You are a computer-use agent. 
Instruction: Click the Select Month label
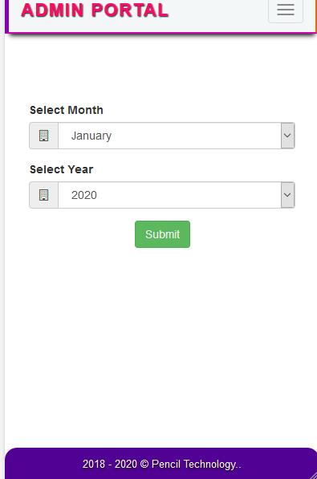67,110
